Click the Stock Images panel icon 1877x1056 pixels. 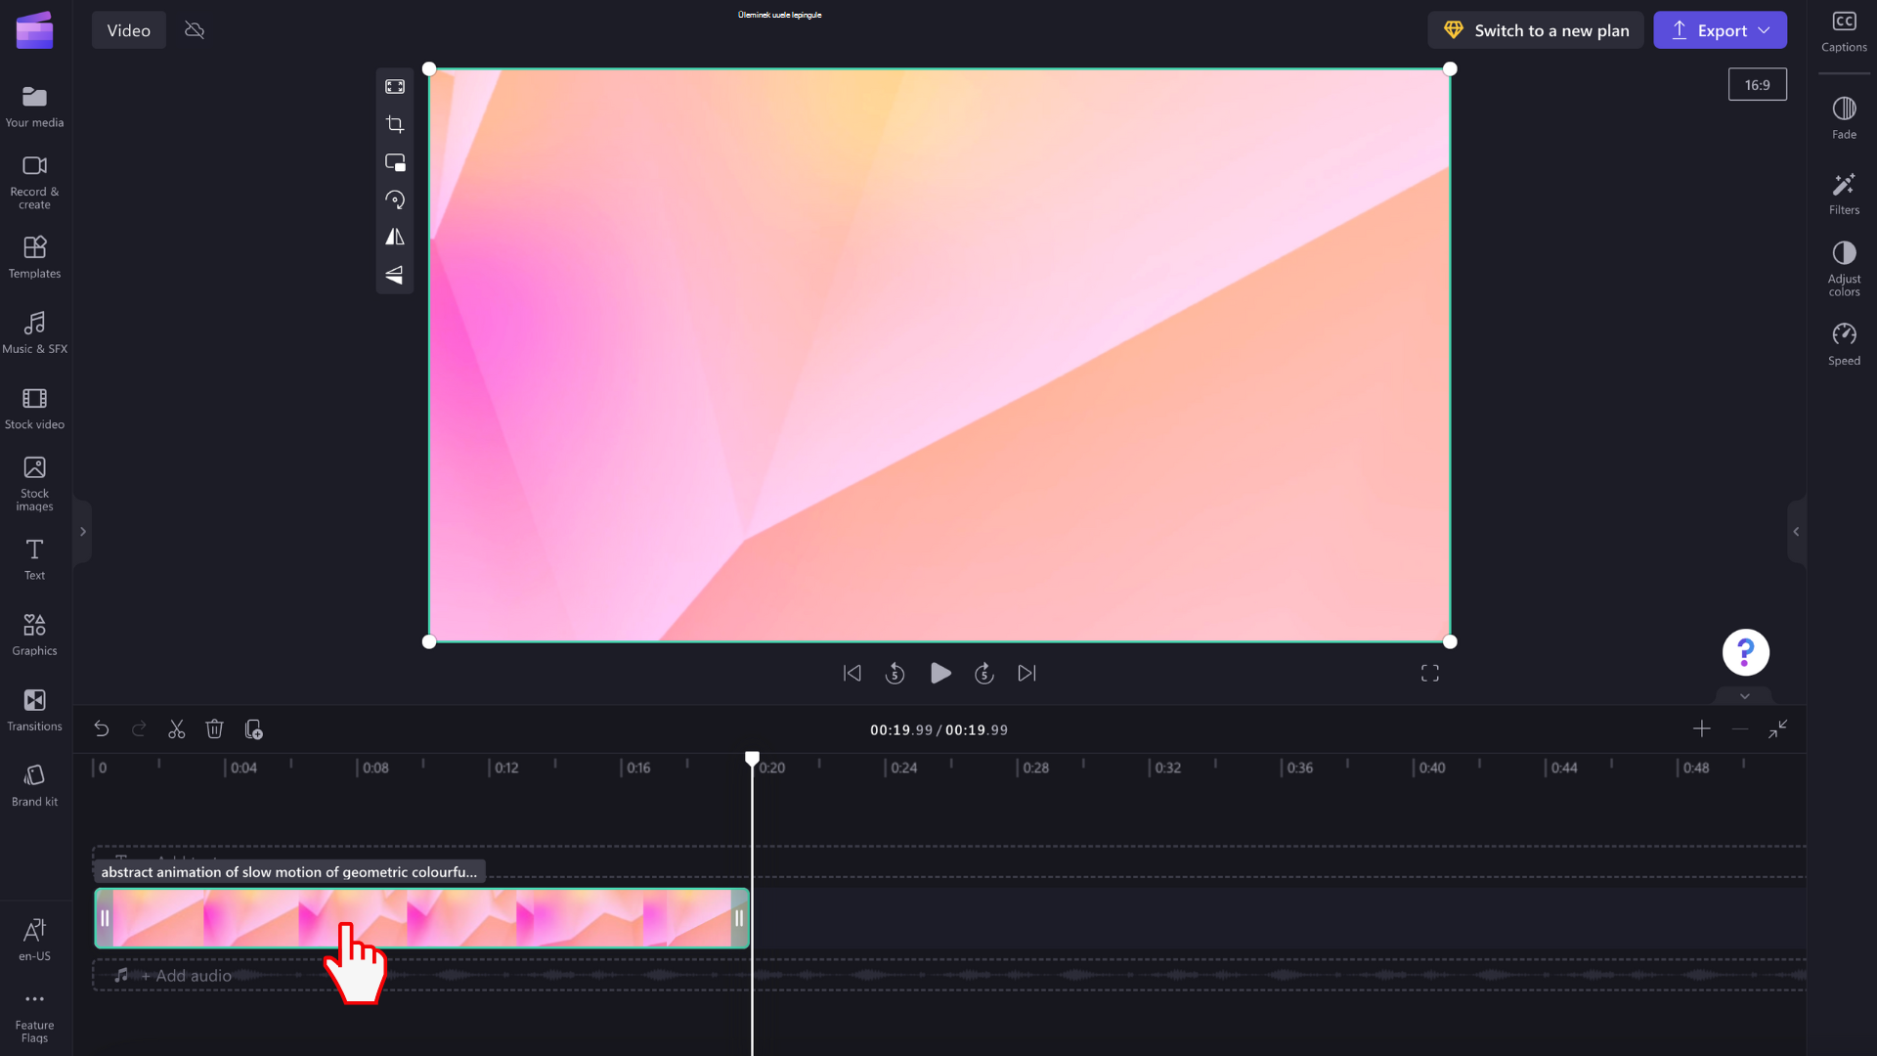[x=35, y=482]
